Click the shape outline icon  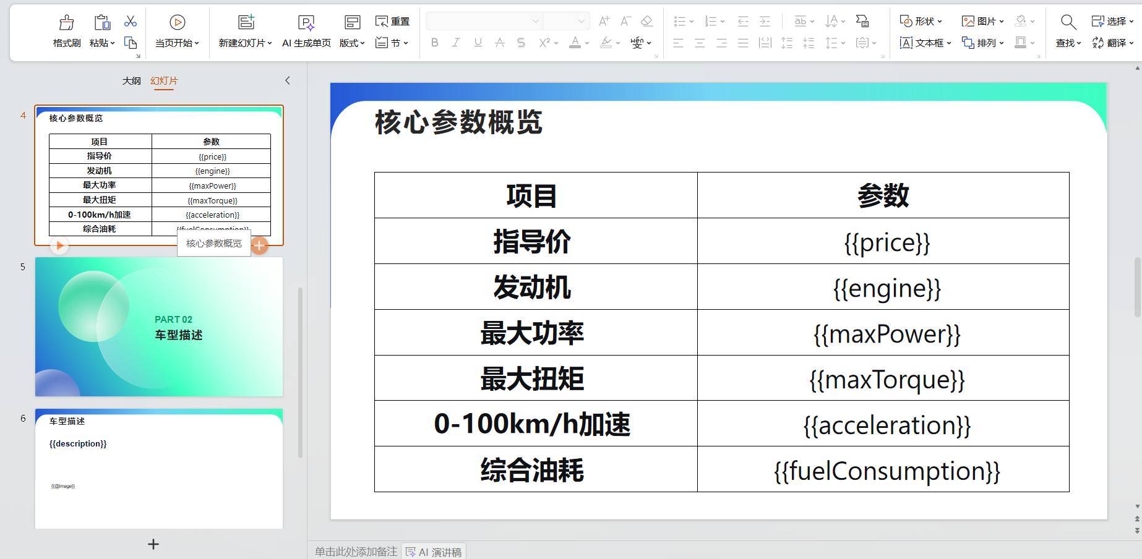(x=1021, y=43)
